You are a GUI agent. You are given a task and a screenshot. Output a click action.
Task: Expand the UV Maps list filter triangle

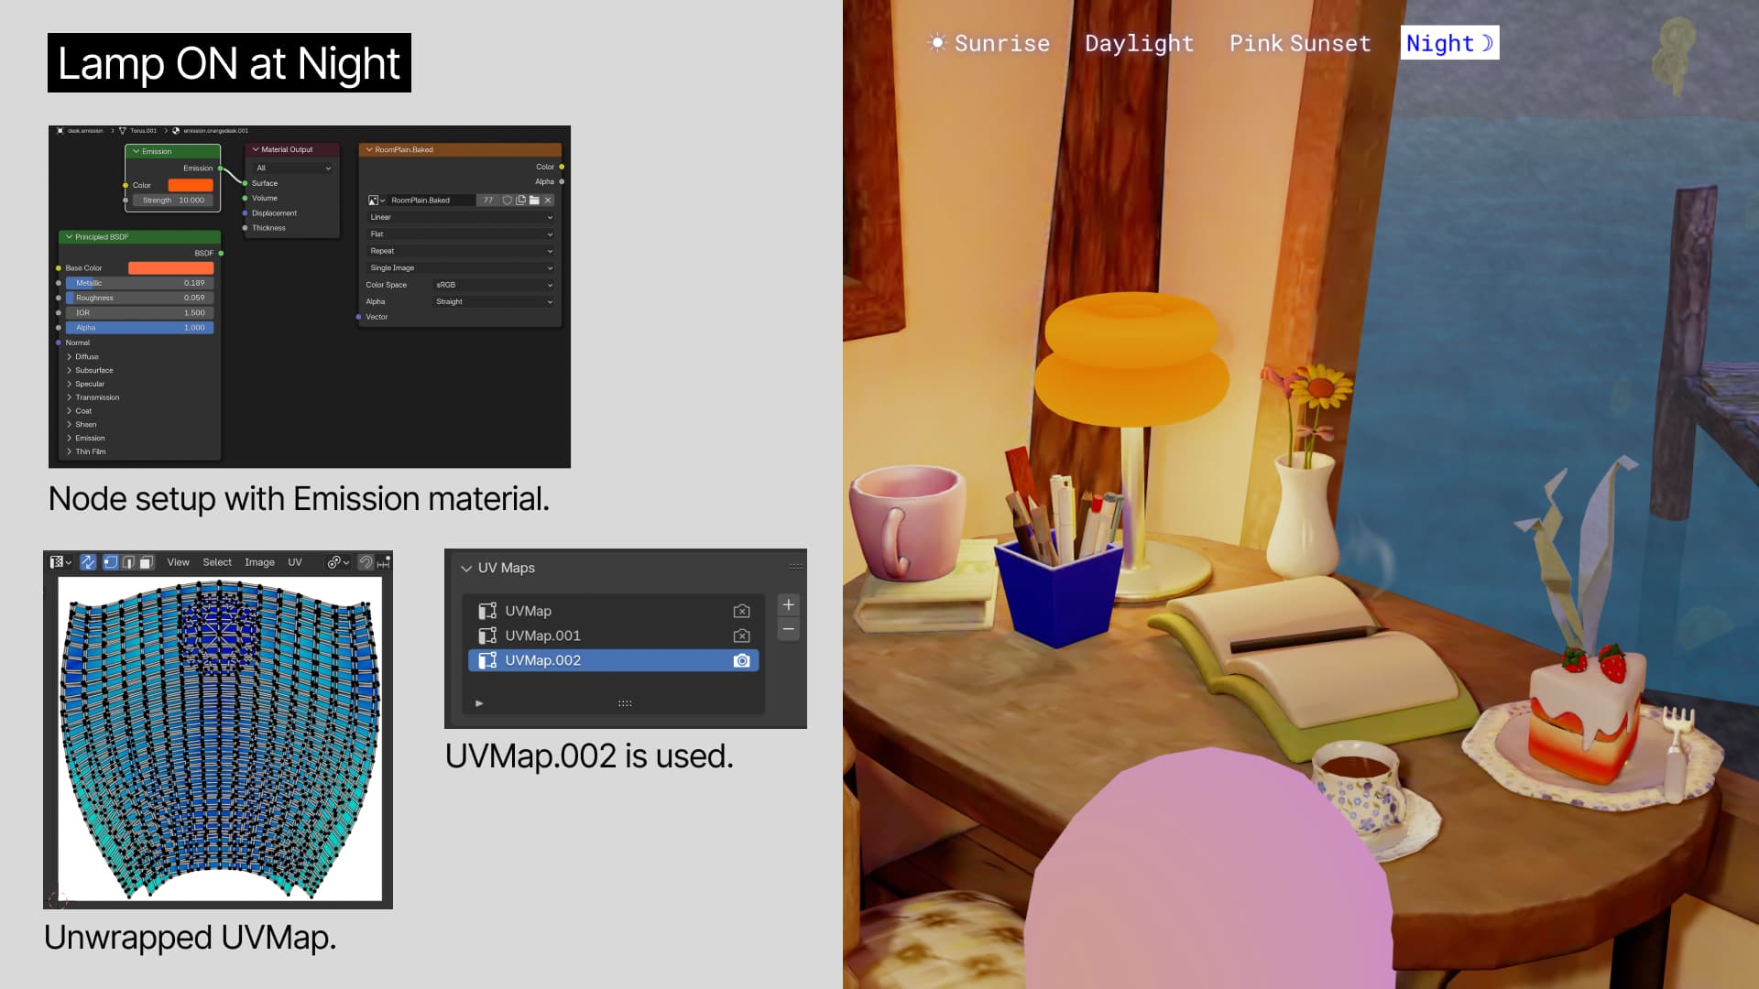(479, 703)
